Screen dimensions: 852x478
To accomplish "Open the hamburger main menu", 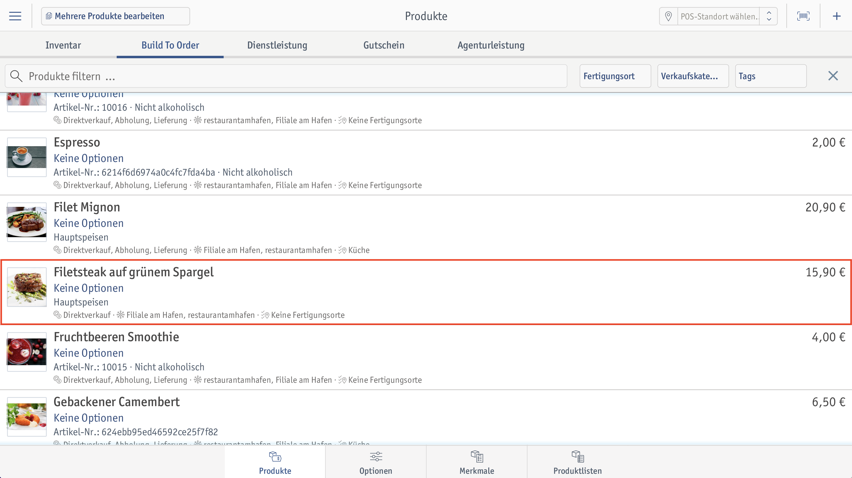I will point(15,16).
